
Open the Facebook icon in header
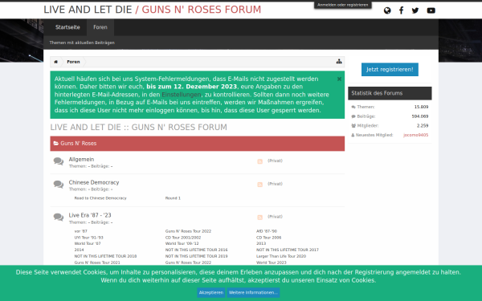tap(401, 10)
